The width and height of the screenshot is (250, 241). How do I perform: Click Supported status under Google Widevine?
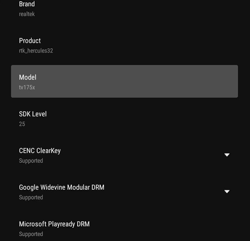pos(31,197)
